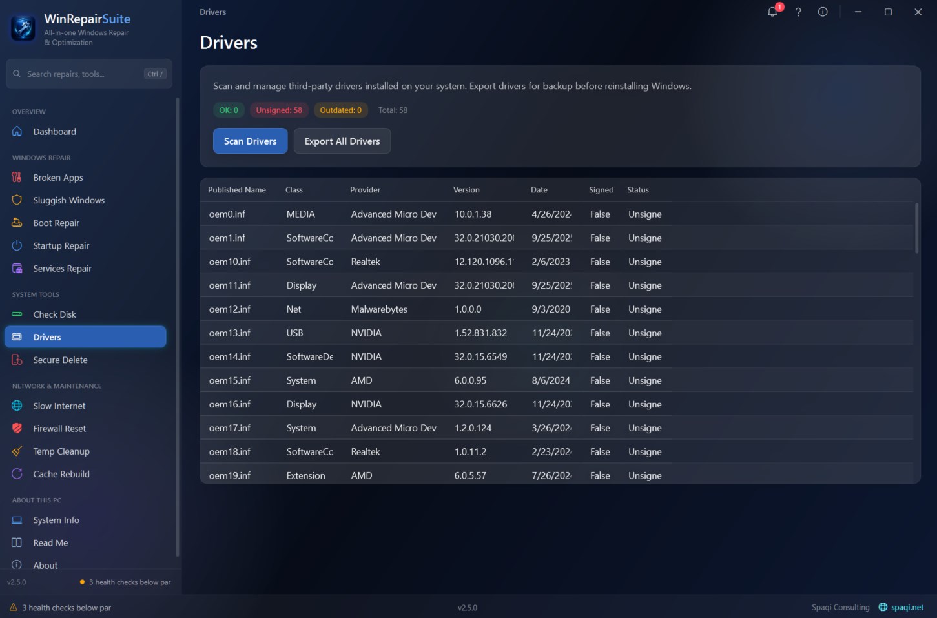Click the Outdated: 0 badge
The height and width of the screenshot is (618, 937).
click(x=341, y=110)
